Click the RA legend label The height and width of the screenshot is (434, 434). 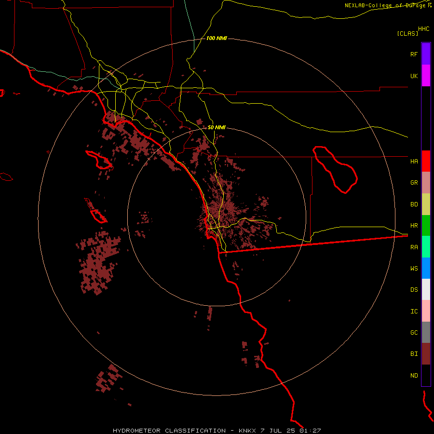click(x=414, y=247)
